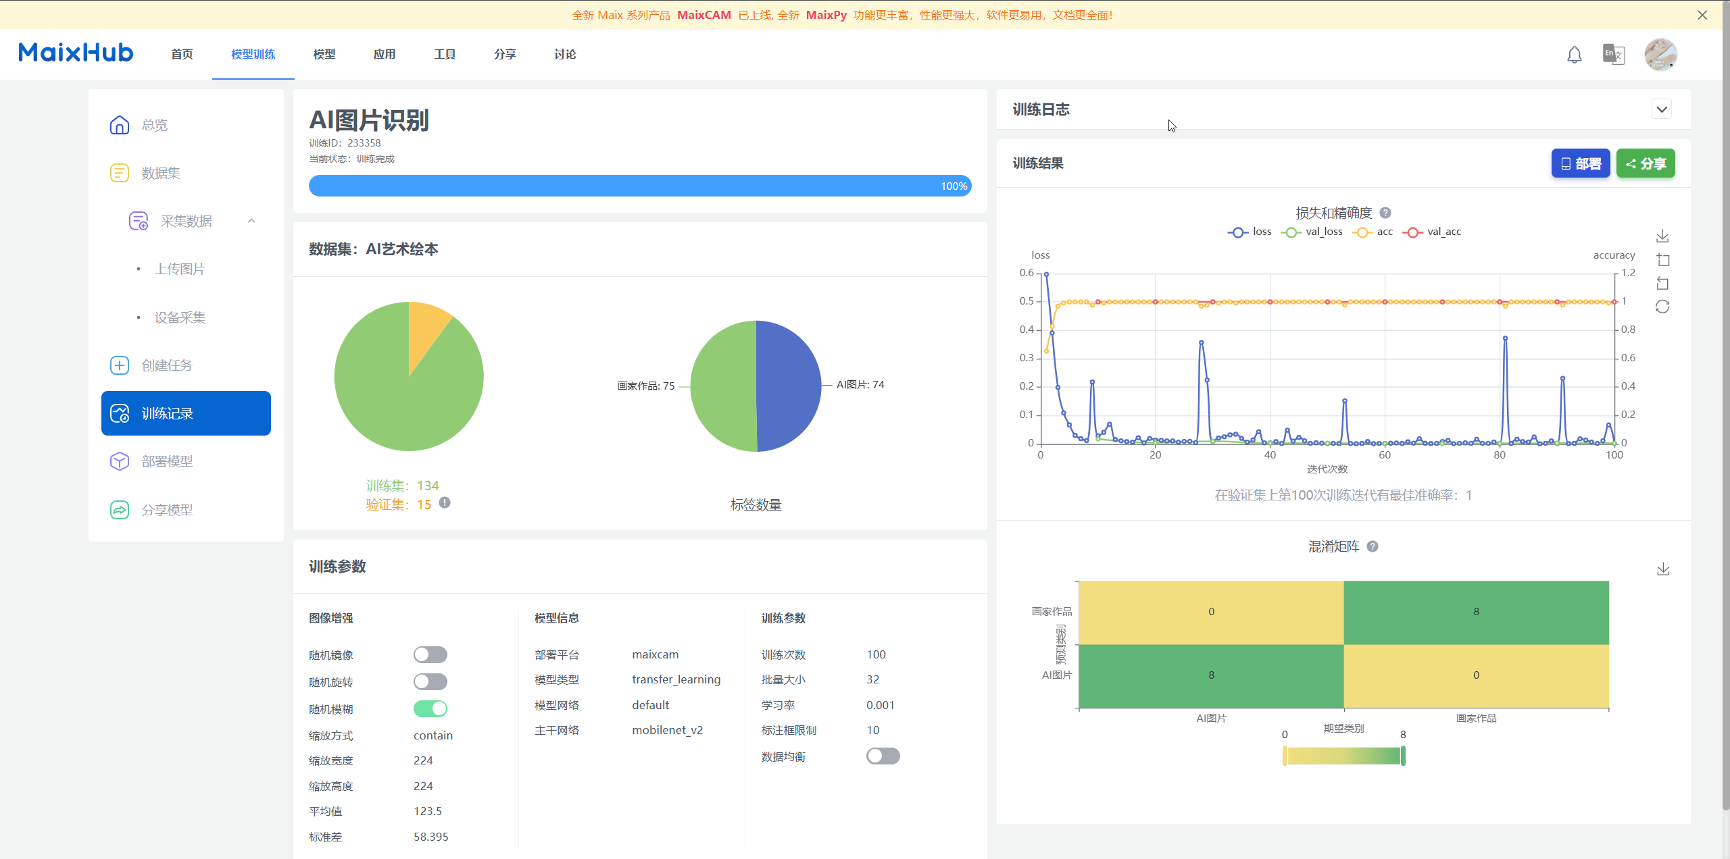Click the validation set info icon
1730x859 pixels.
(445, 502)
